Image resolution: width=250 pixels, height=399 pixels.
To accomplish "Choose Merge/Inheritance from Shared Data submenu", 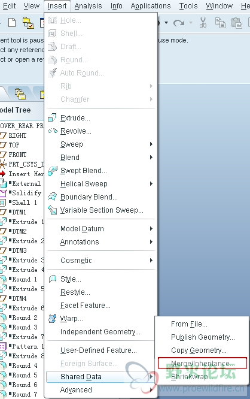I will pyautogui.click(x=202, y=363).
